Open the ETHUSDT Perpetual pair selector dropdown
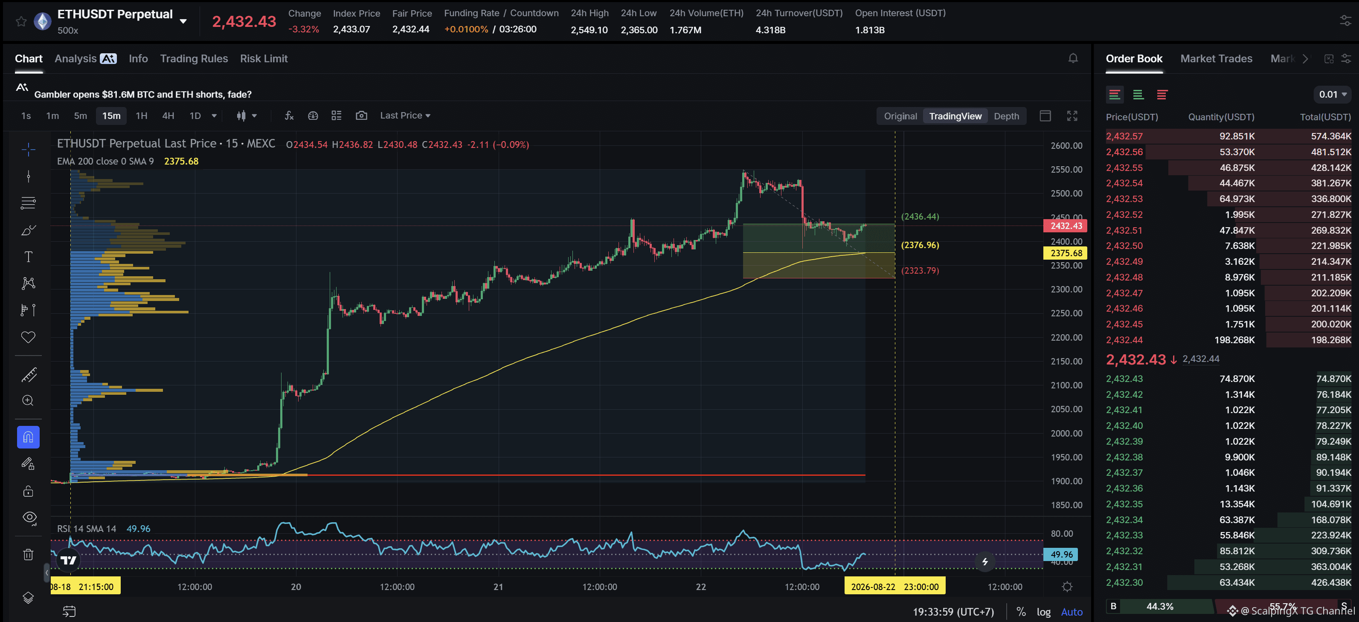Viewport: 1359px width, 622px height. coord(183,22)
